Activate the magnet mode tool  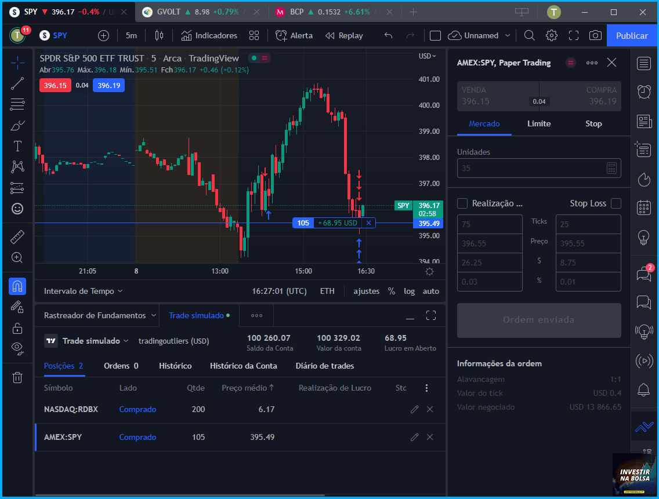click(x=17, y=286)
